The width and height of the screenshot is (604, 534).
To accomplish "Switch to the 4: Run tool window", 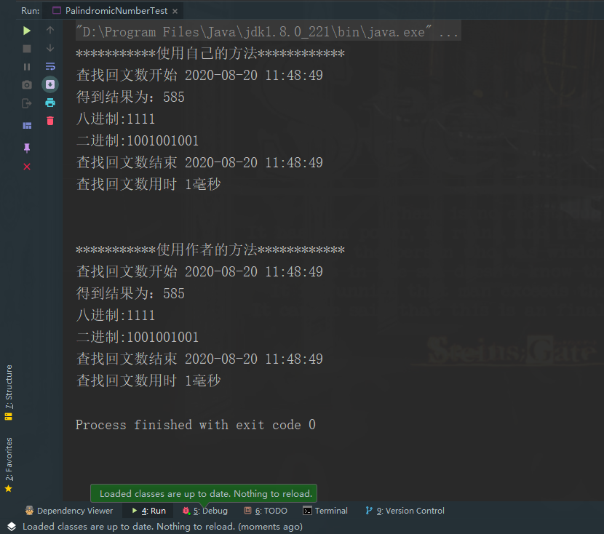I will [x=148, y=511].
